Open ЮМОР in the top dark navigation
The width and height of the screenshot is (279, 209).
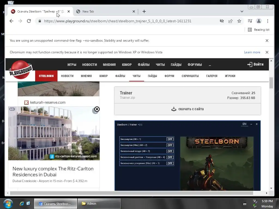click(x=127, y=65)
